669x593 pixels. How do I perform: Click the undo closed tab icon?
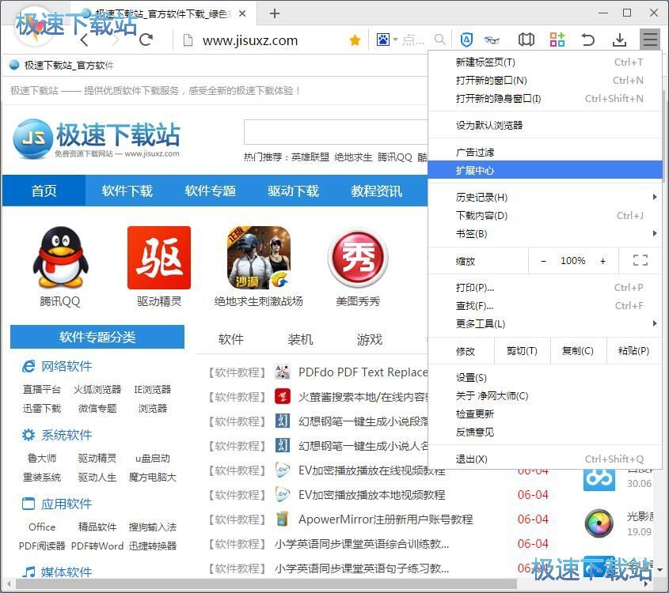(x=588, y=40)
